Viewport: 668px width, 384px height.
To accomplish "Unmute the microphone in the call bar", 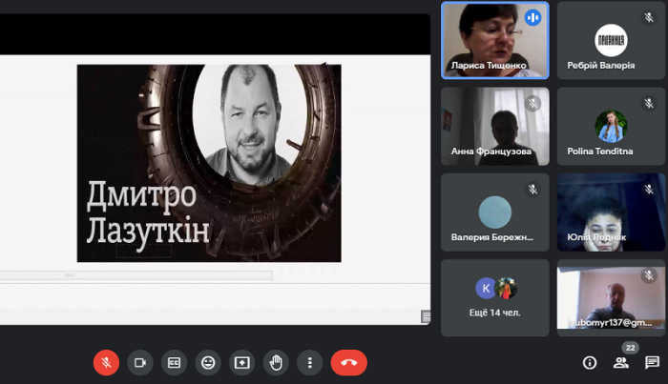I will point(106,362).
